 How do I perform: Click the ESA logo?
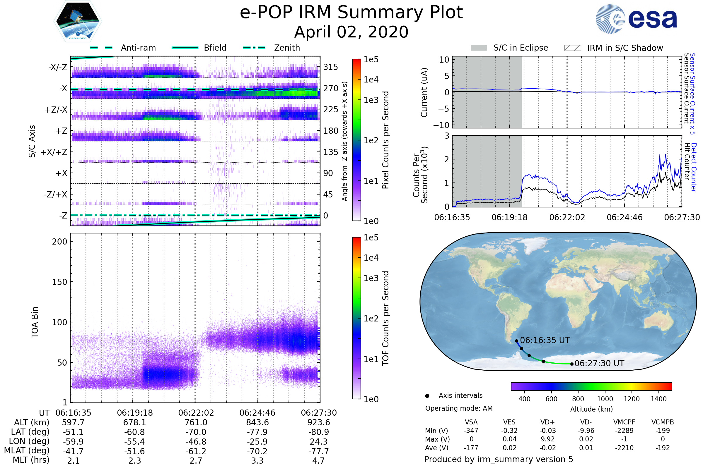click(636, 19)
